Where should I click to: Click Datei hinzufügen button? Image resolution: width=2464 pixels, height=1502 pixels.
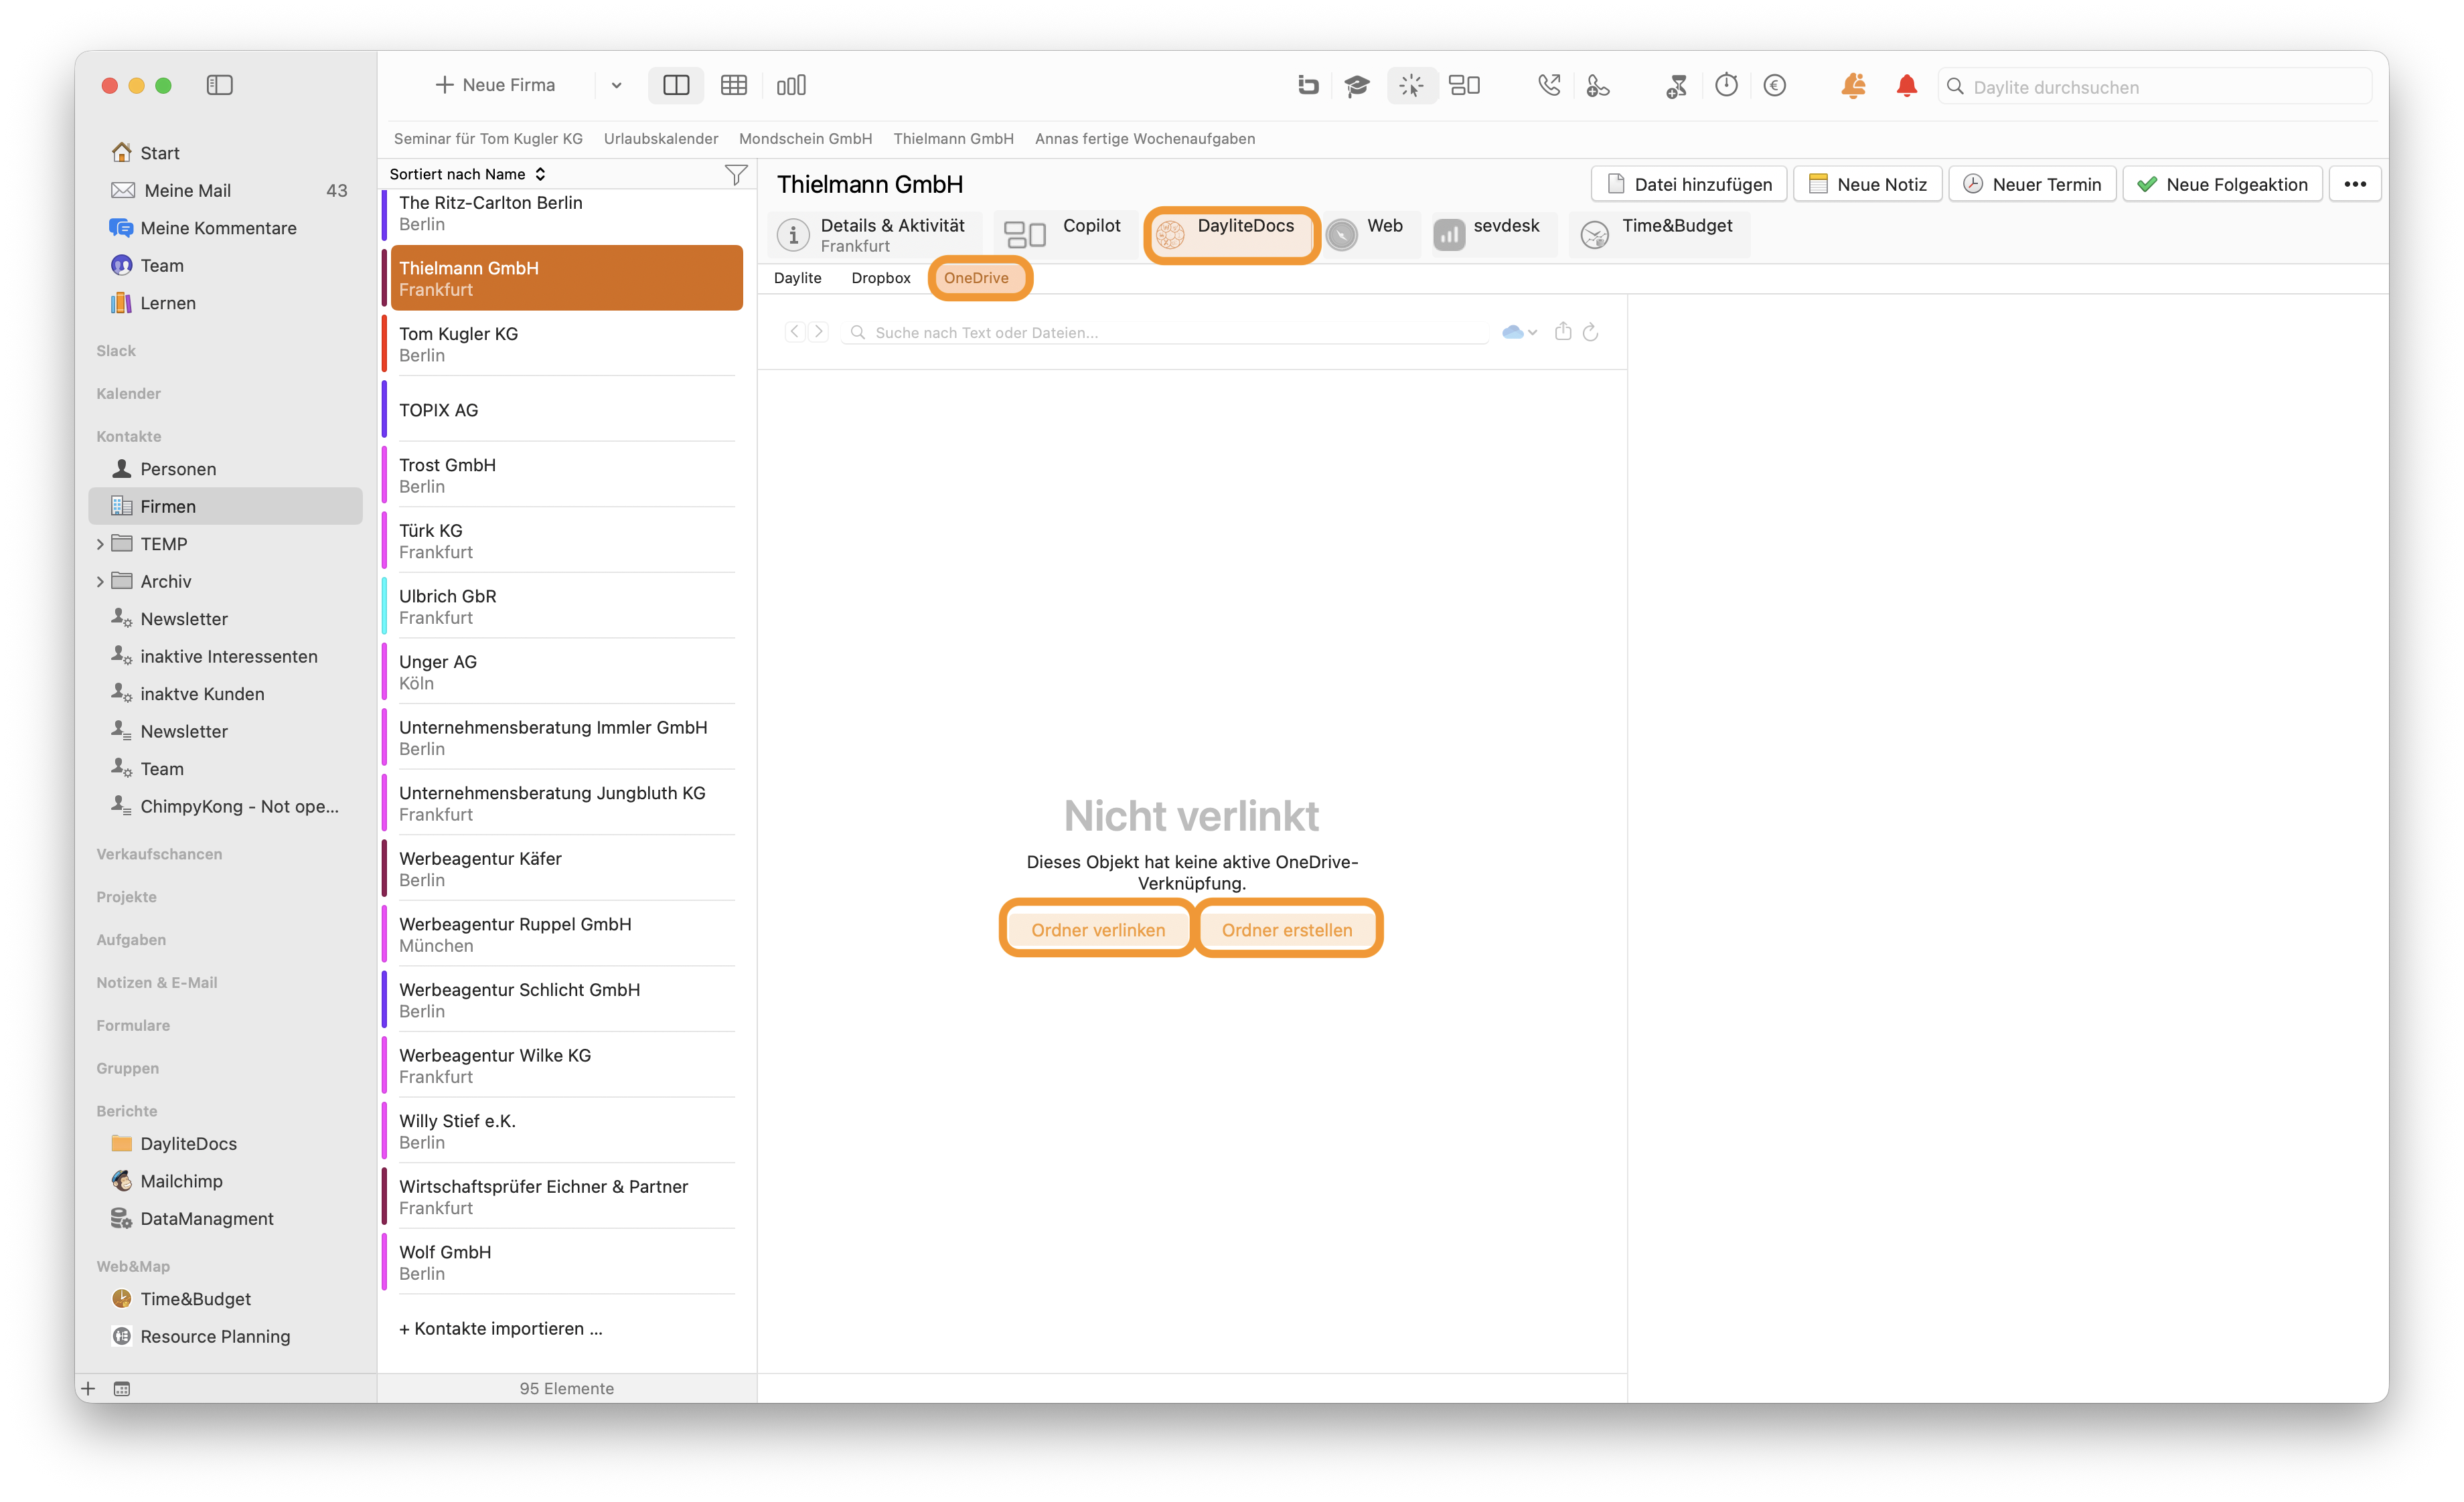[x=1688, y=184]
